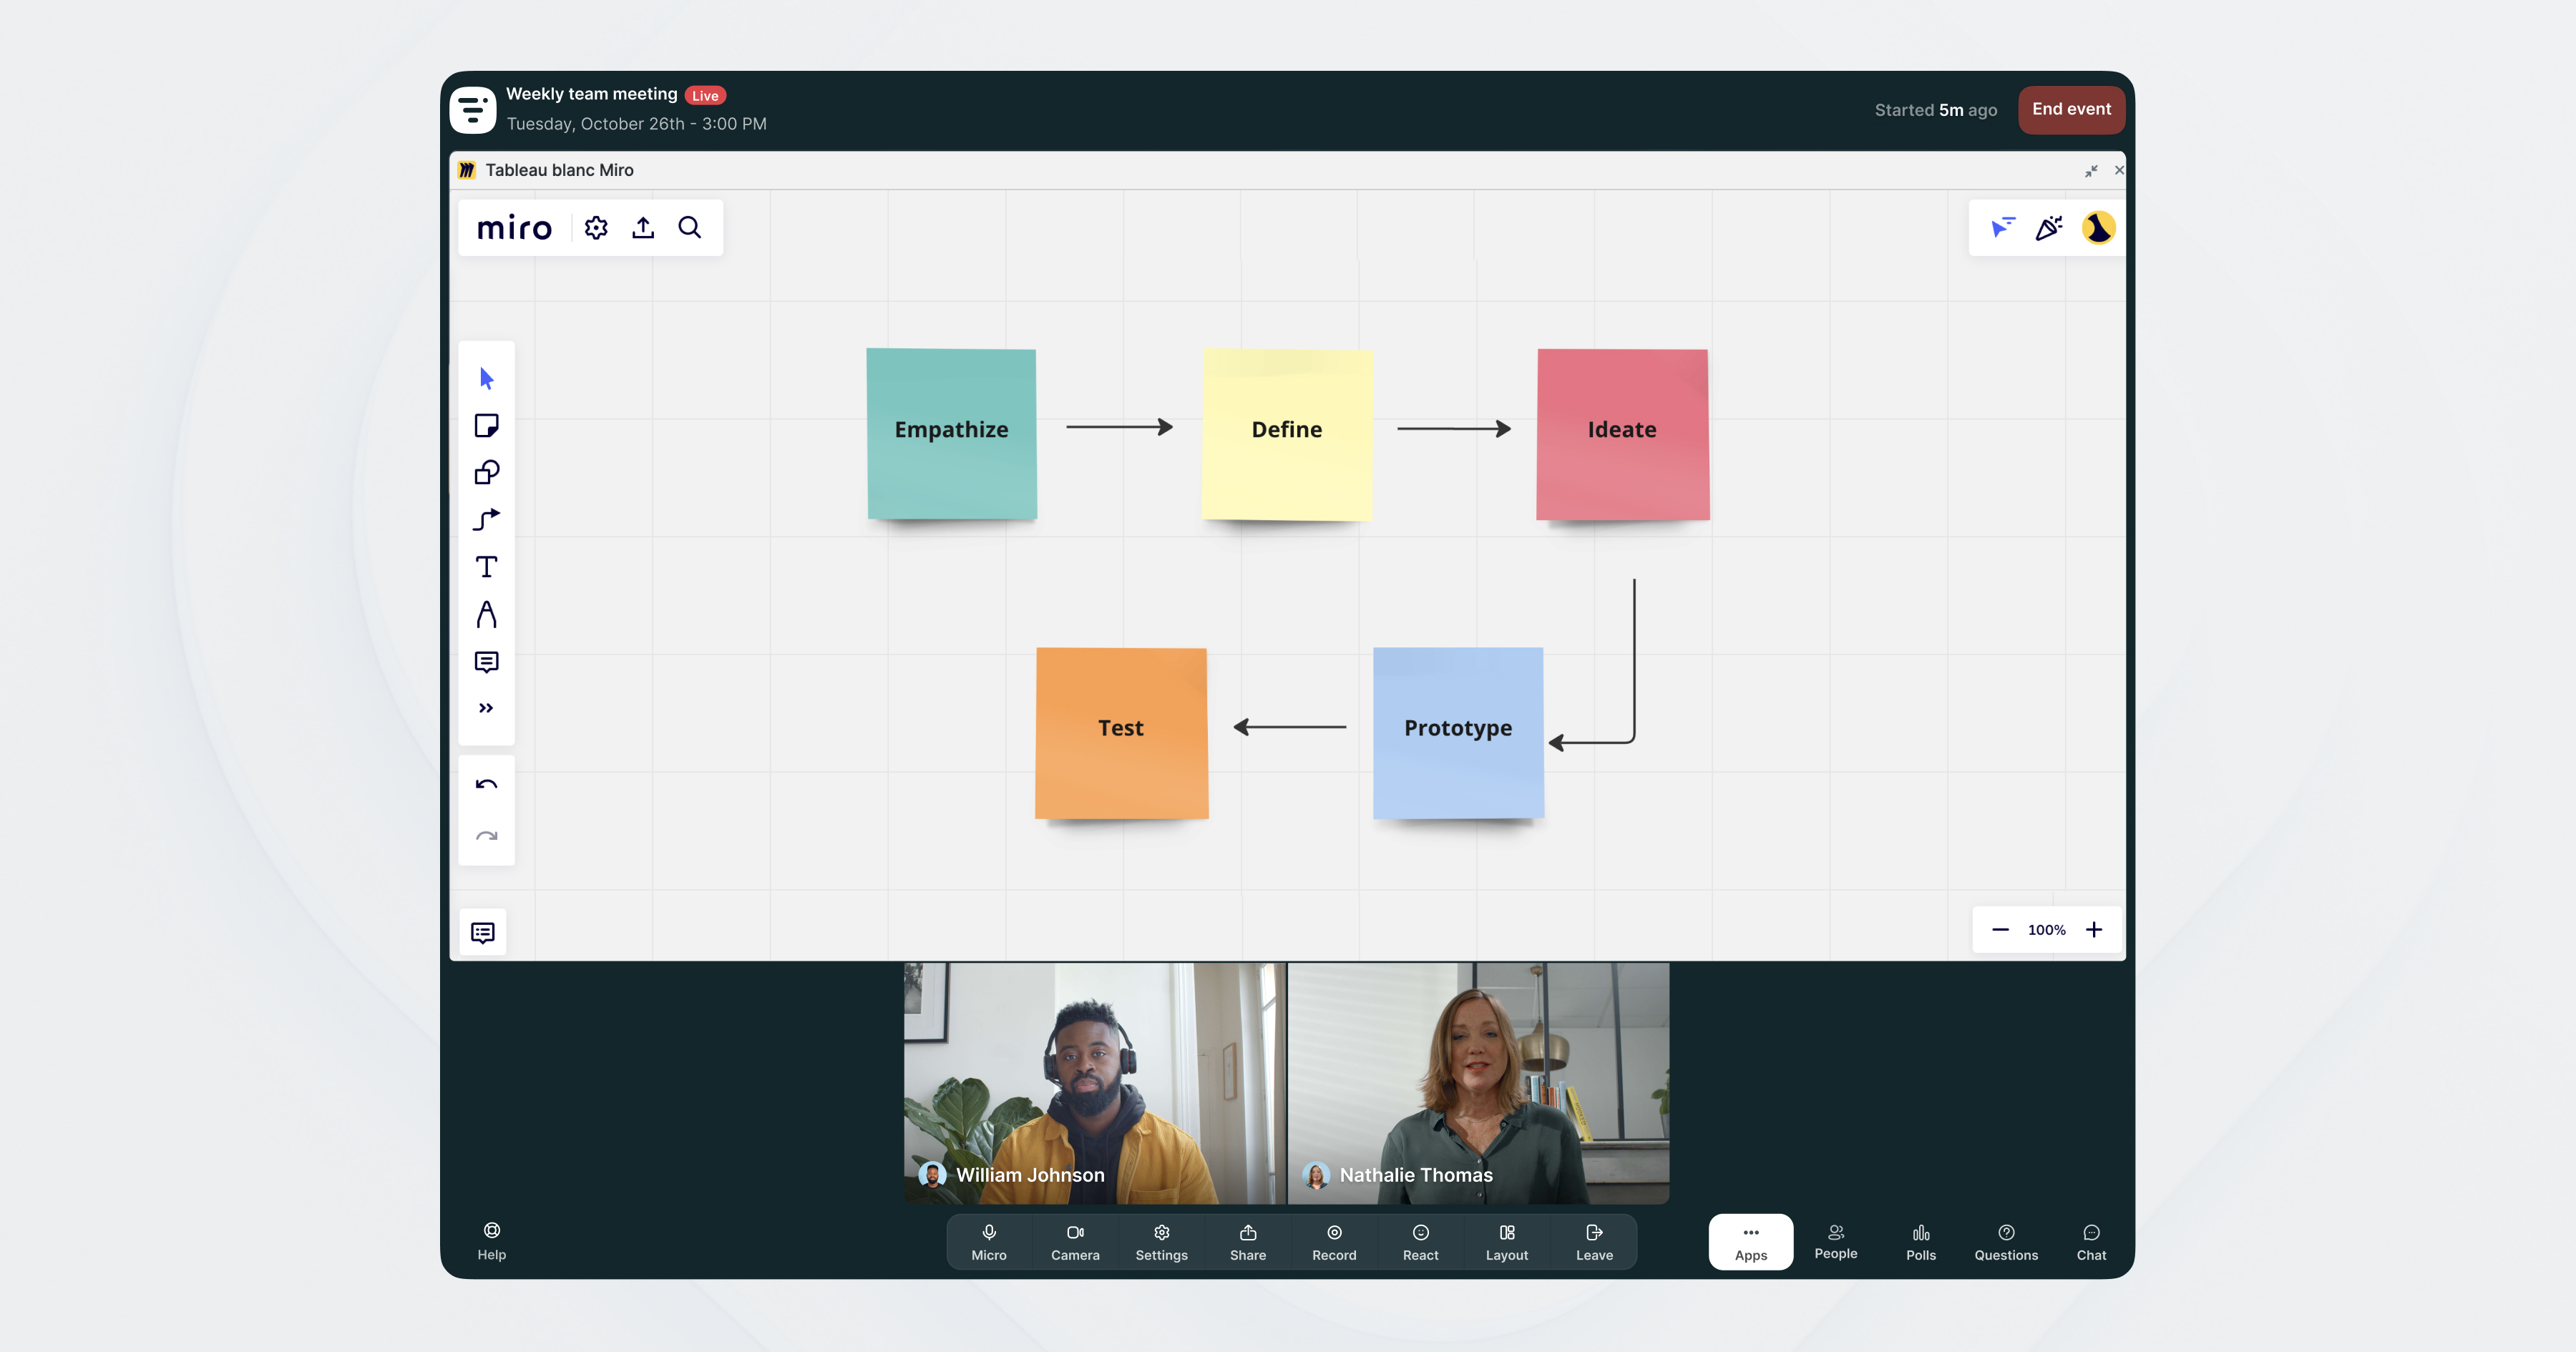The height and width of the screenshot is (1352, 2576).
Task: Click the miro logo
Action: 514,228
